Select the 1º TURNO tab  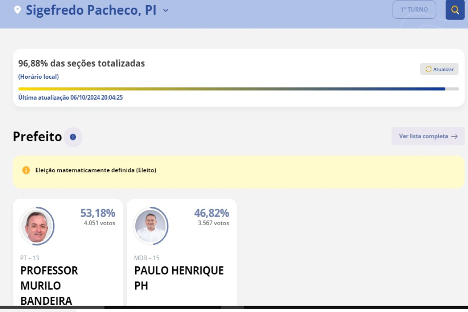click(x=414, y=9)
